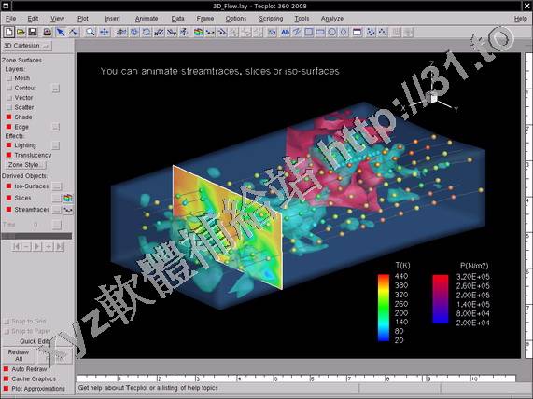This screenshot has height=399, width=533.
Task: Click the Save diskette icon
Action: [33, 33]
